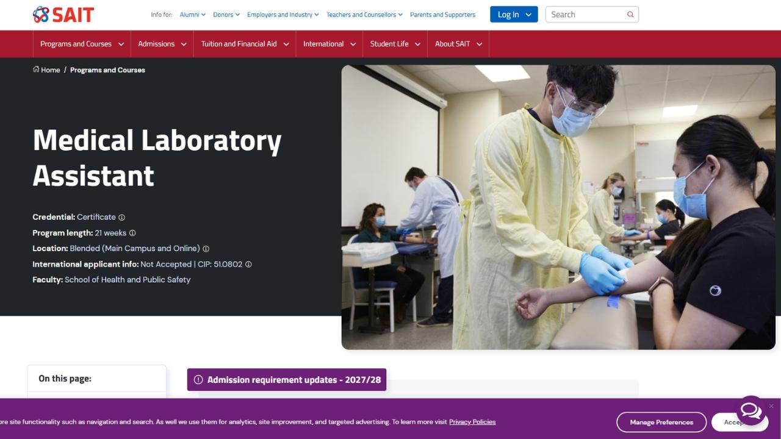Expand Teachers and Counsellors dropdown

pos(364,15)
